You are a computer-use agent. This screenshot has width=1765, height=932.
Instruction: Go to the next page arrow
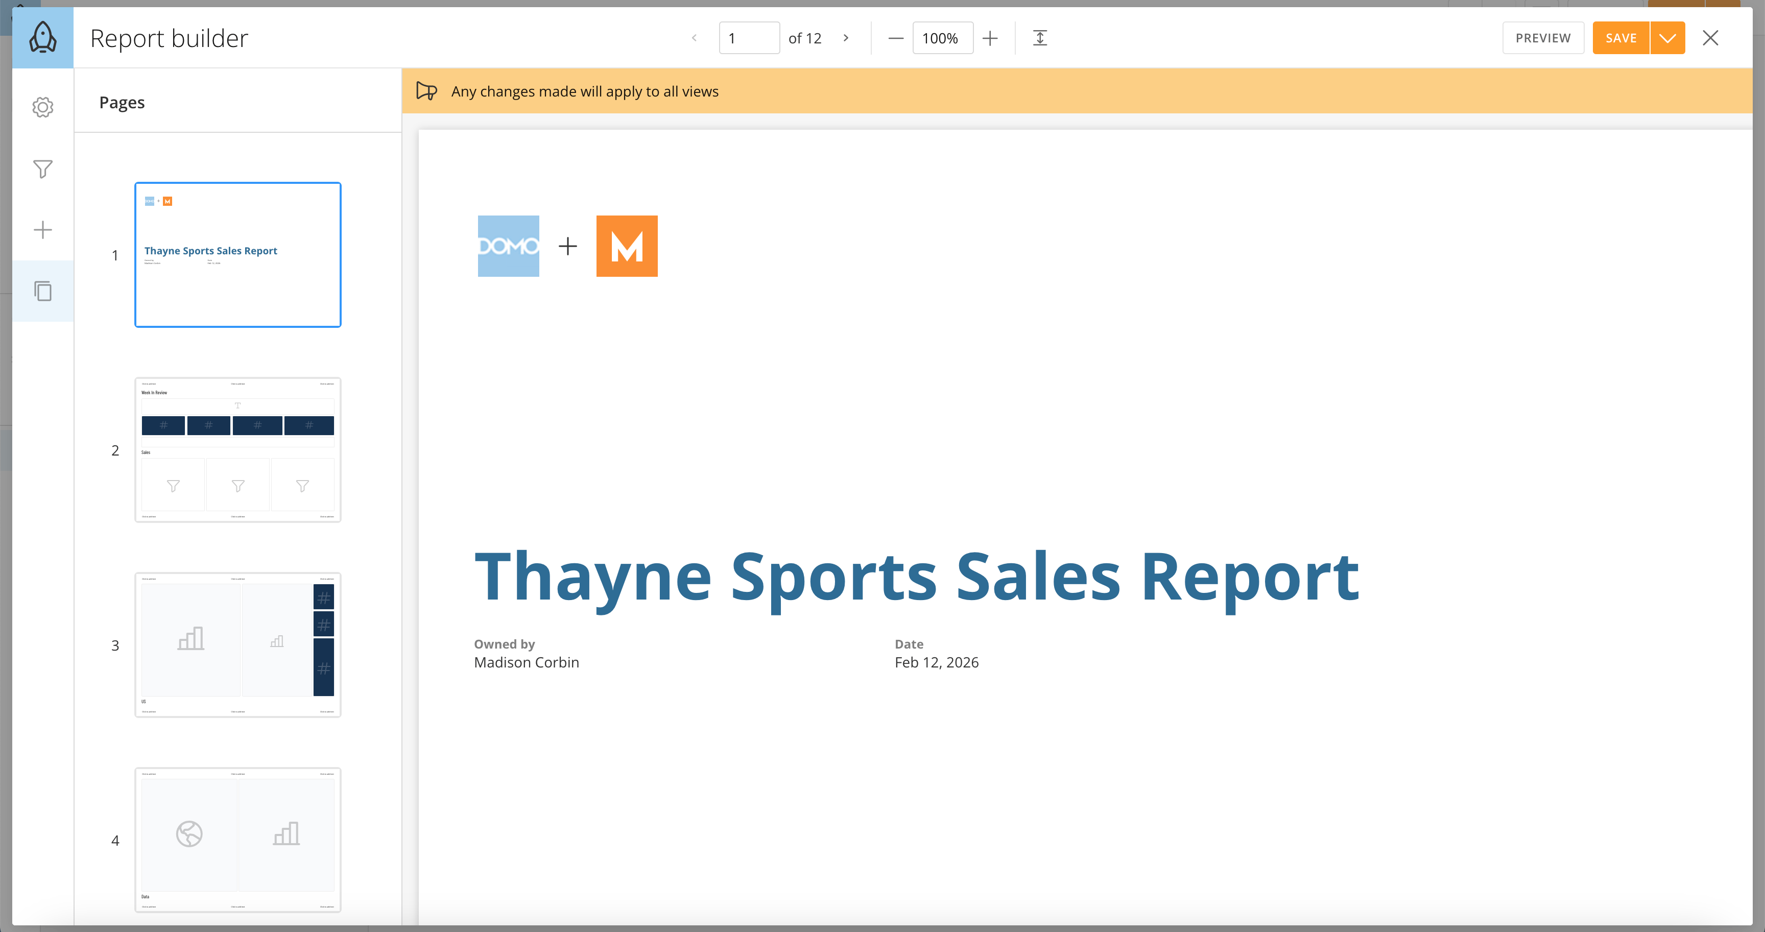(x=846, y=38)
